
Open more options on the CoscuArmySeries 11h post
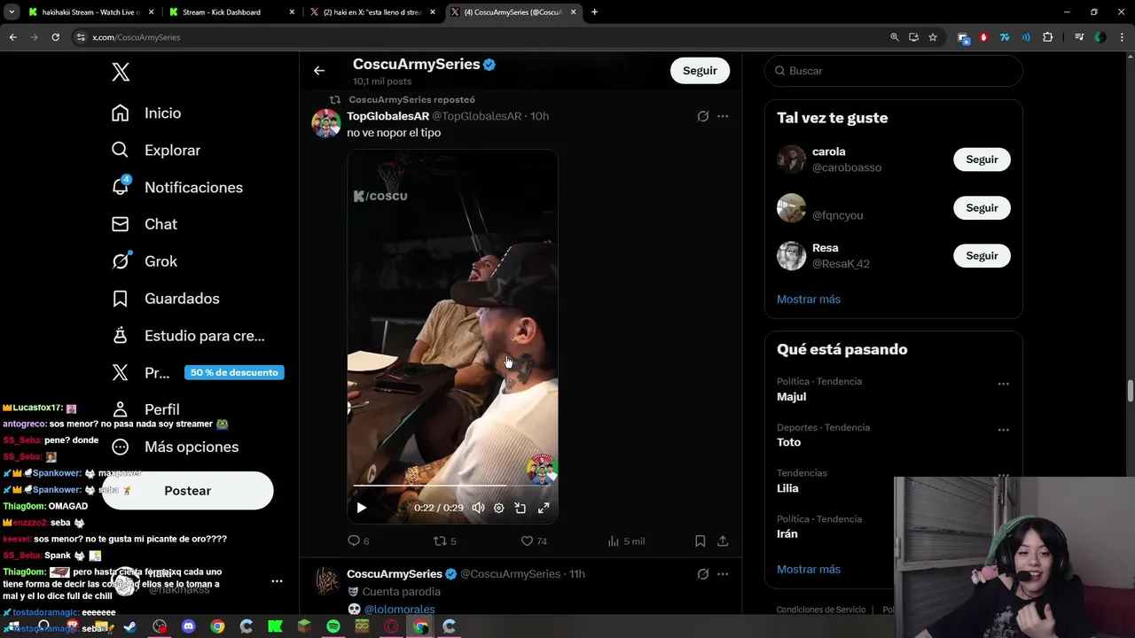pyautogui.click(x=723, y=574)
